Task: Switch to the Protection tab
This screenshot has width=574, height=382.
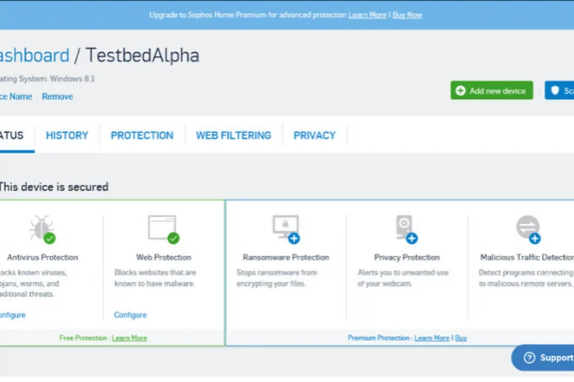Action: tap(142, 135)
